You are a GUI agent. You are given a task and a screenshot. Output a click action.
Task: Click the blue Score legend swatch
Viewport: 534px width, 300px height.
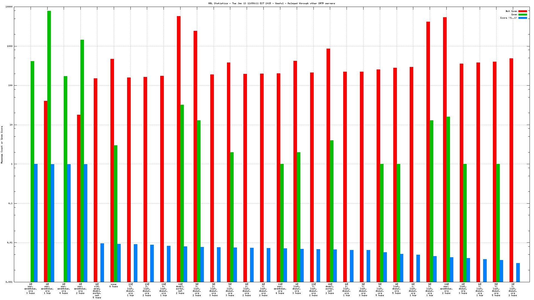(x=523, y=18)
